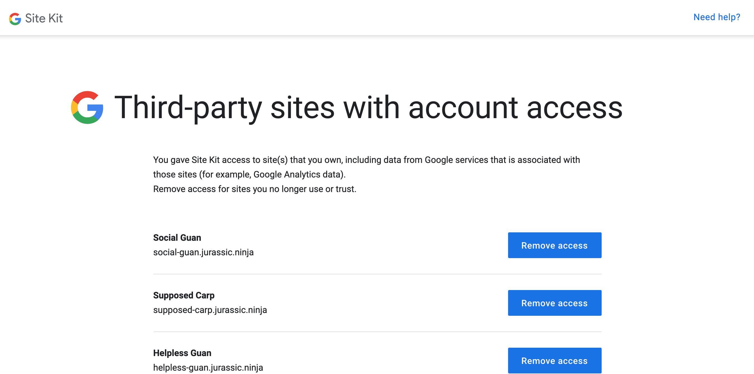Screen dimensions: 754x374
Task: Select the Social Guan site name
Action: tap(177, 238)
